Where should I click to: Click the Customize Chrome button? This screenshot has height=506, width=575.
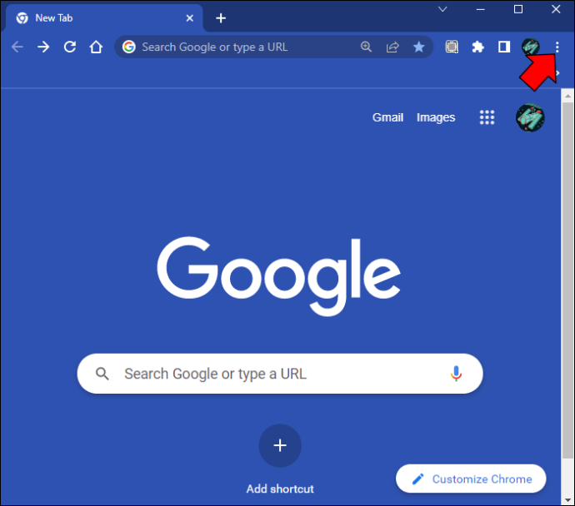471,479
